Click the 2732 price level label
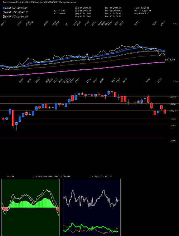 tap(173, 119)
